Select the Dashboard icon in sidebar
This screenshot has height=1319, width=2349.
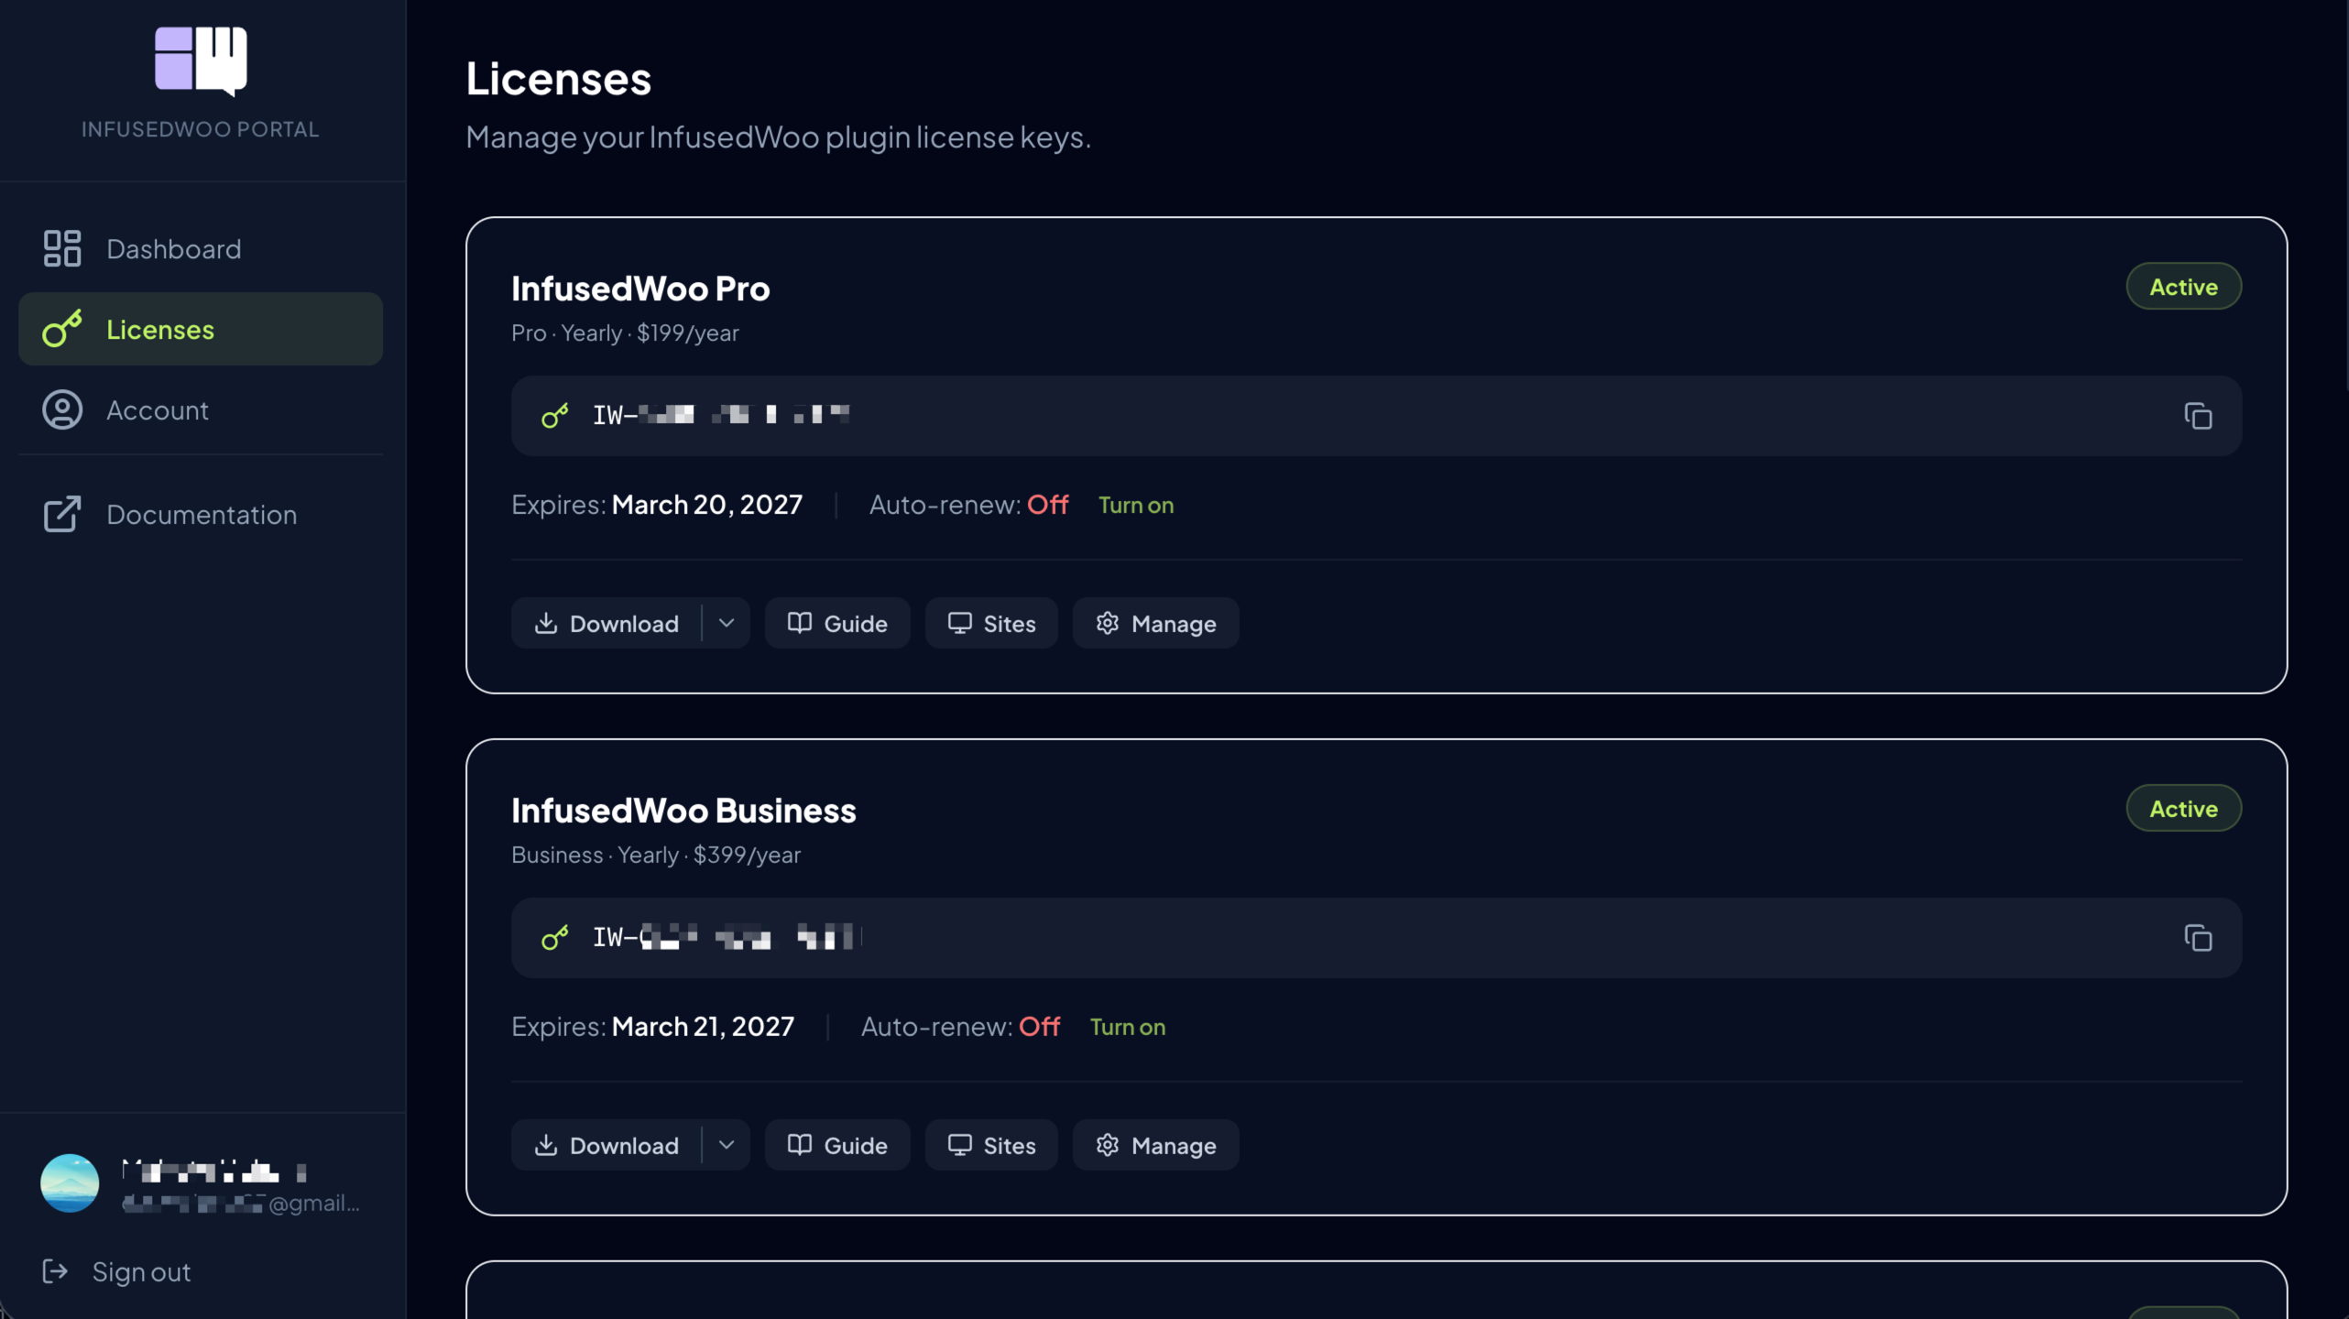61,248
